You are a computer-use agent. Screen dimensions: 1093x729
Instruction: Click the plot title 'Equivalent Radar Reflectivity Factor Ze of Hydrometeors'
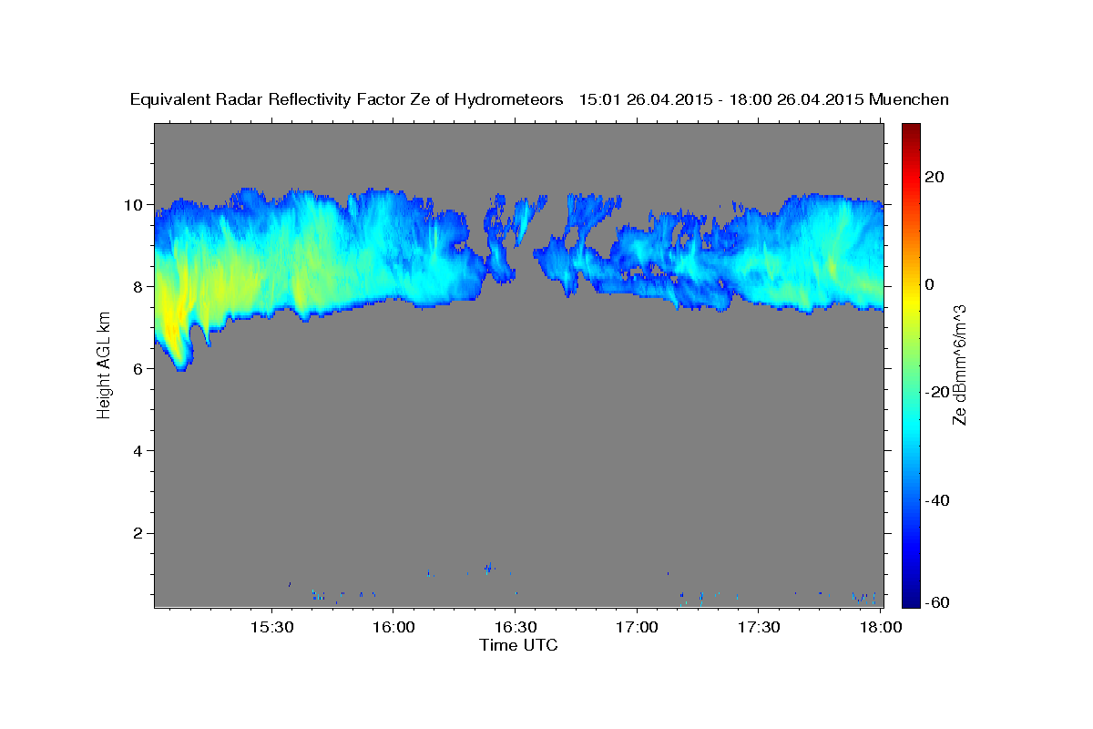pos(347,100)
